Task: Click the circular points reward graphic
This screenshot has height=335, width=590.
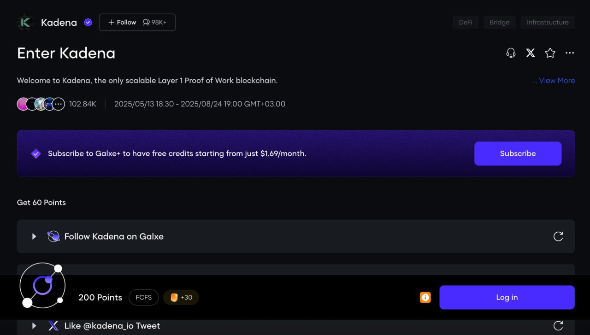Action: pyautogui.click(x=42, y=286)
